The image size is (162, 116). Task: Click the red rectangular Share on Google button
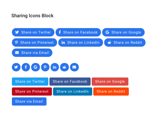click(110, 82)
